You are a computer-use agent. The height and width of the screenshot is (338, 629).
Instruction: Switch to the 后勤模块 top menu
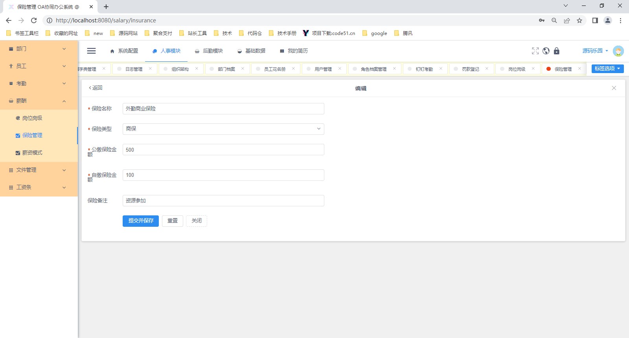pos(209,51)
